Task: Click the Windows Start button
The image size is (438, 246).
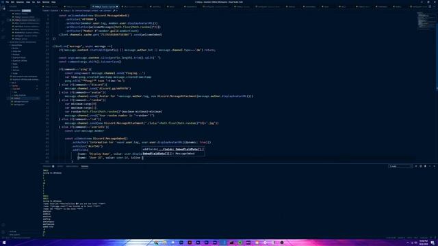Action: point(4,243)
